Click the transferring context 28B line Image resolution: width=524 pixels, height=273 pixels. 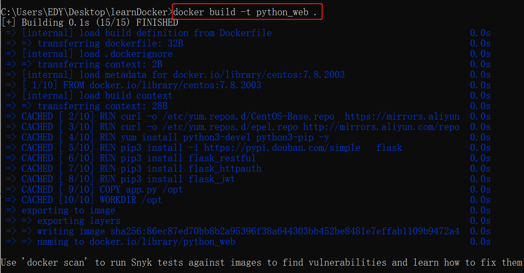pos(102,106)
